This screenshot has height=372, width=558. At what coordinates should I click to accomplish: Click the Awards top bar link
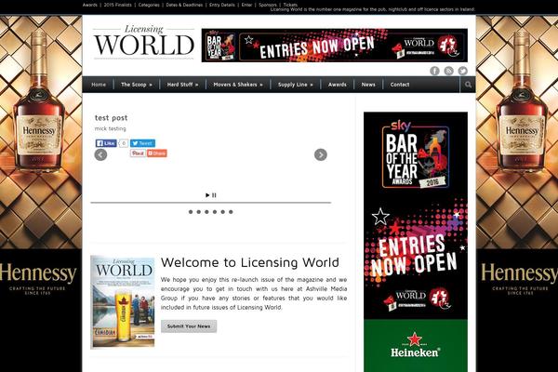click(89, 5)
